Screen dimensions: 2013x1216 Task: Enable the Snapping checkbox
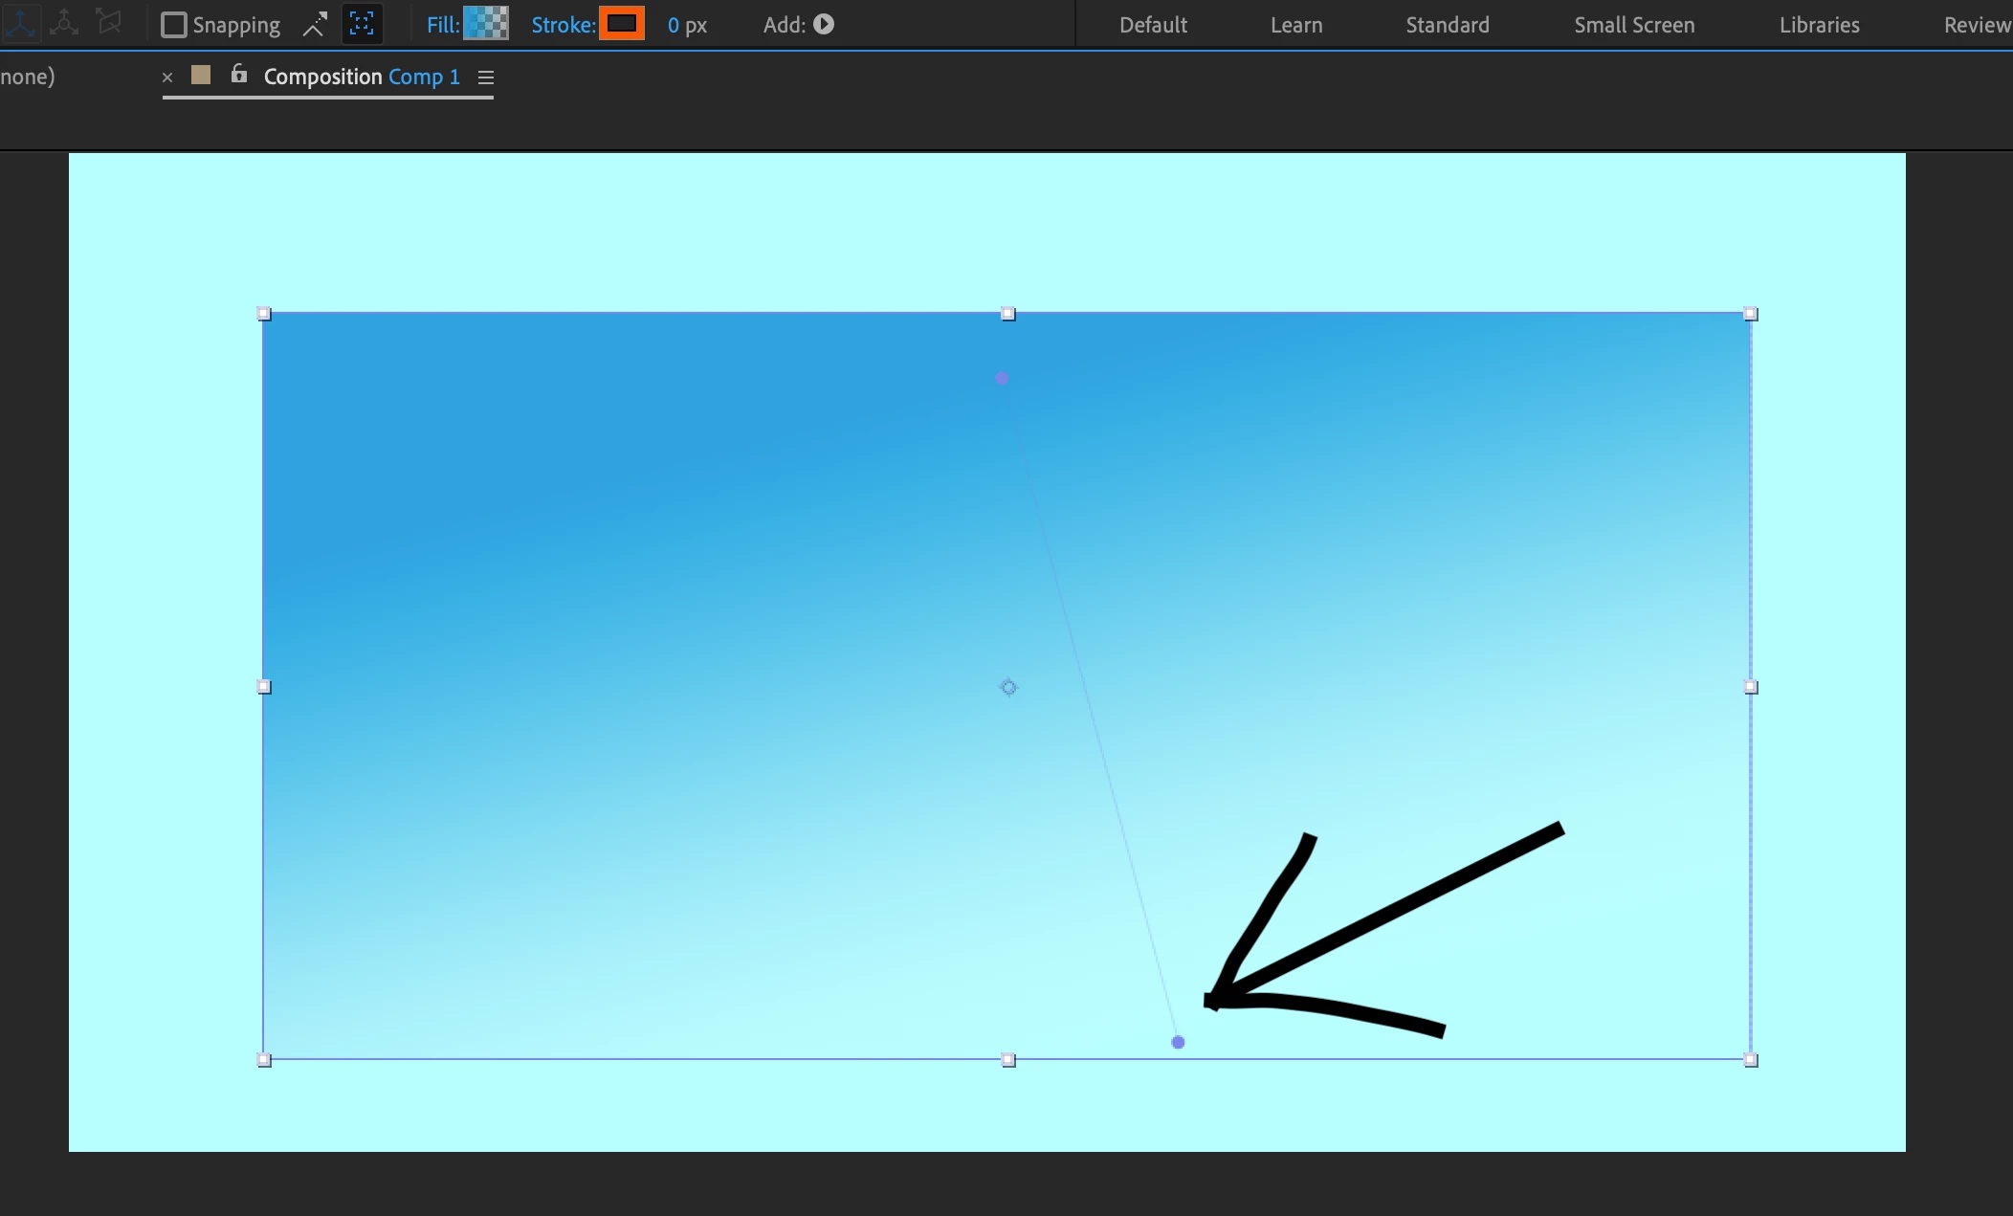tap(173, 25)
